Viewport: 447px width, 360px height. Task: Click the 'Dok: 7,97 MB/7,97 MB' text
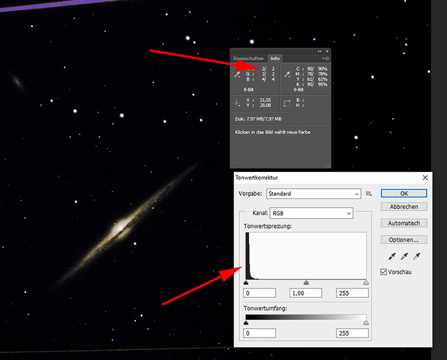point(258,119)
